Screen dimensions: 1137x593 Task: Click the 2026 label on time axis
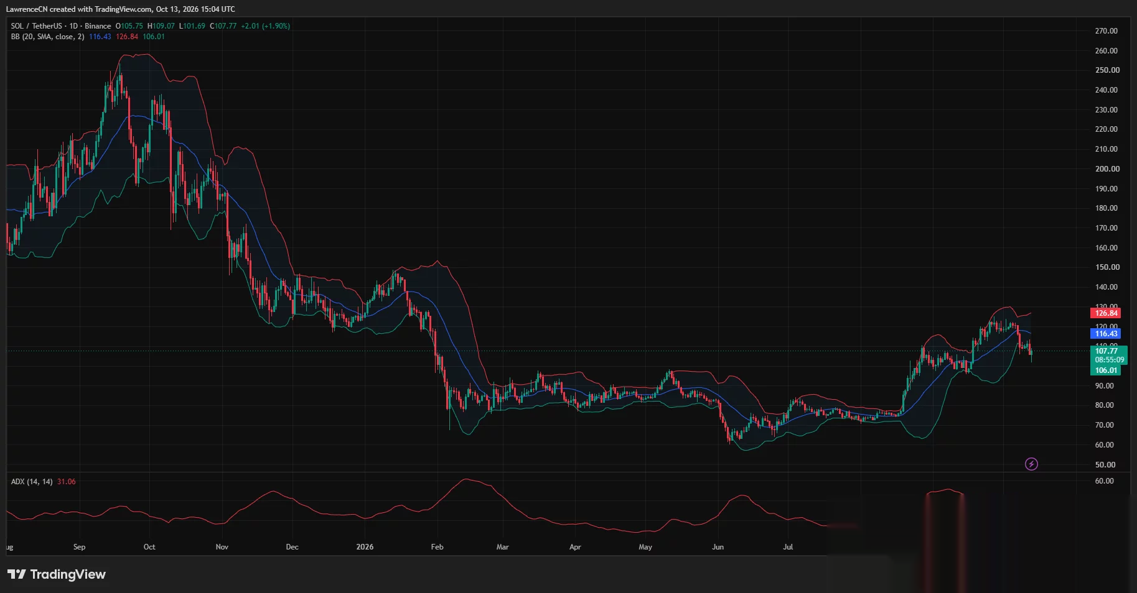pyautogui.click(x=365, y=547)
